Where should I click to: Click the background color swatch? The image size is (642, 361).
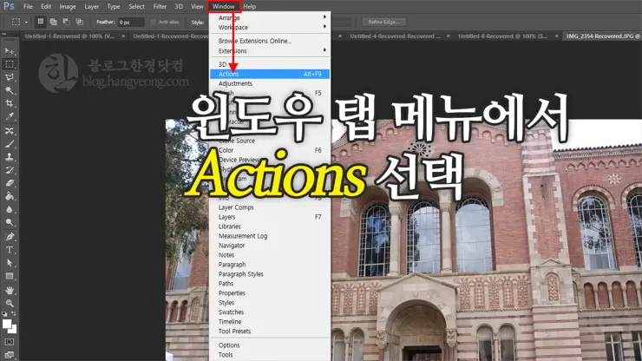pos(14,330)
